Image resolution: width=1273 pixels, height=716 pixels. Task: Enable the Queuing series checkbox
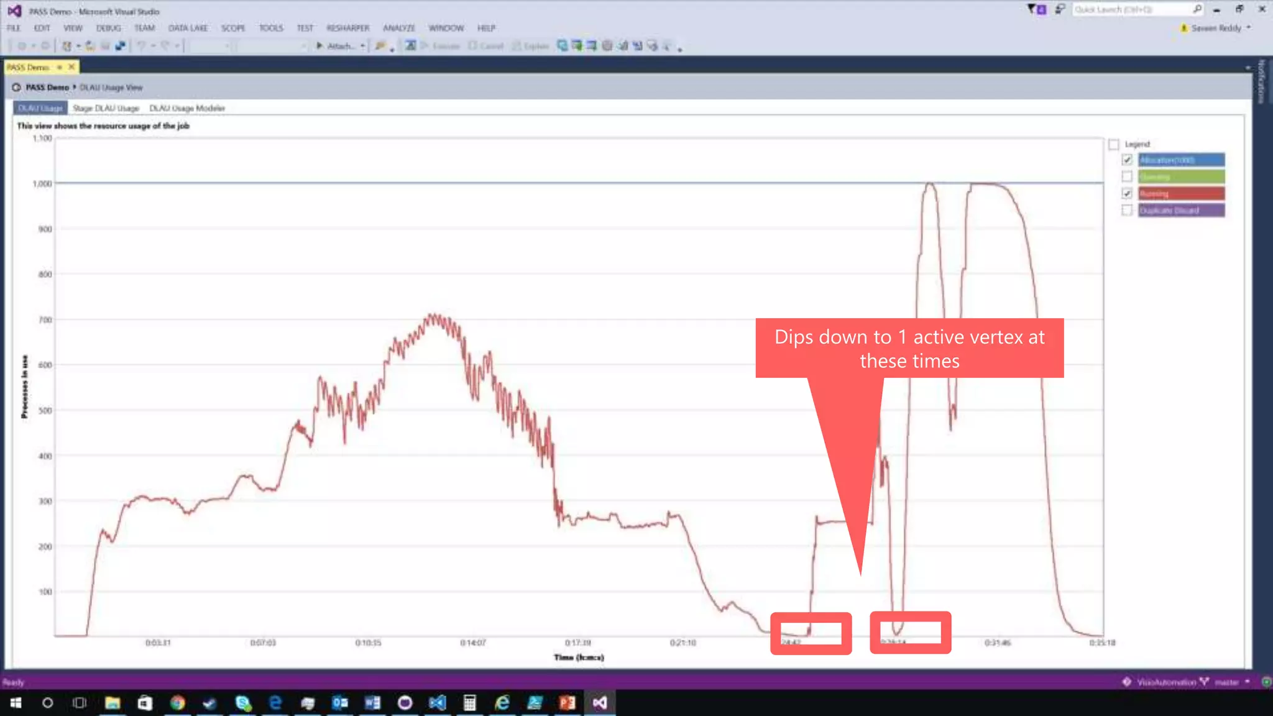coord(1127,177)
